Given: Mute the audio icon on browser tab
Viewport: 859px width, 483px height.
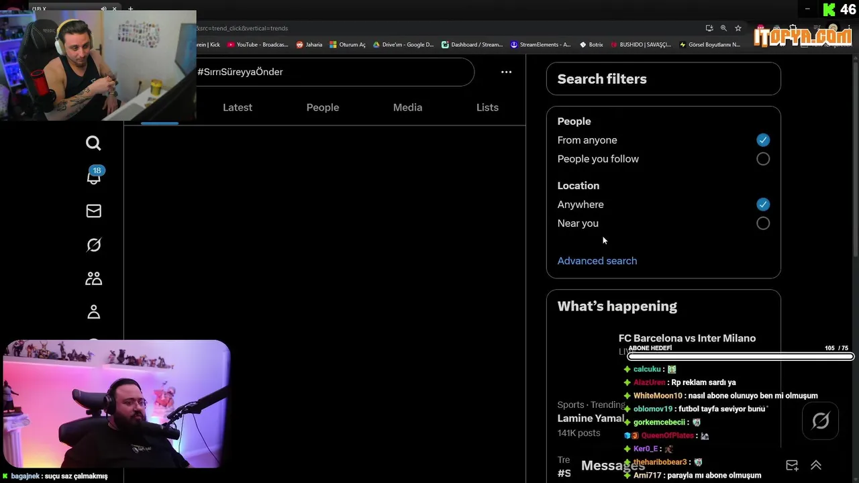Looking at the screenshot, I should click(x=103, y=9).
